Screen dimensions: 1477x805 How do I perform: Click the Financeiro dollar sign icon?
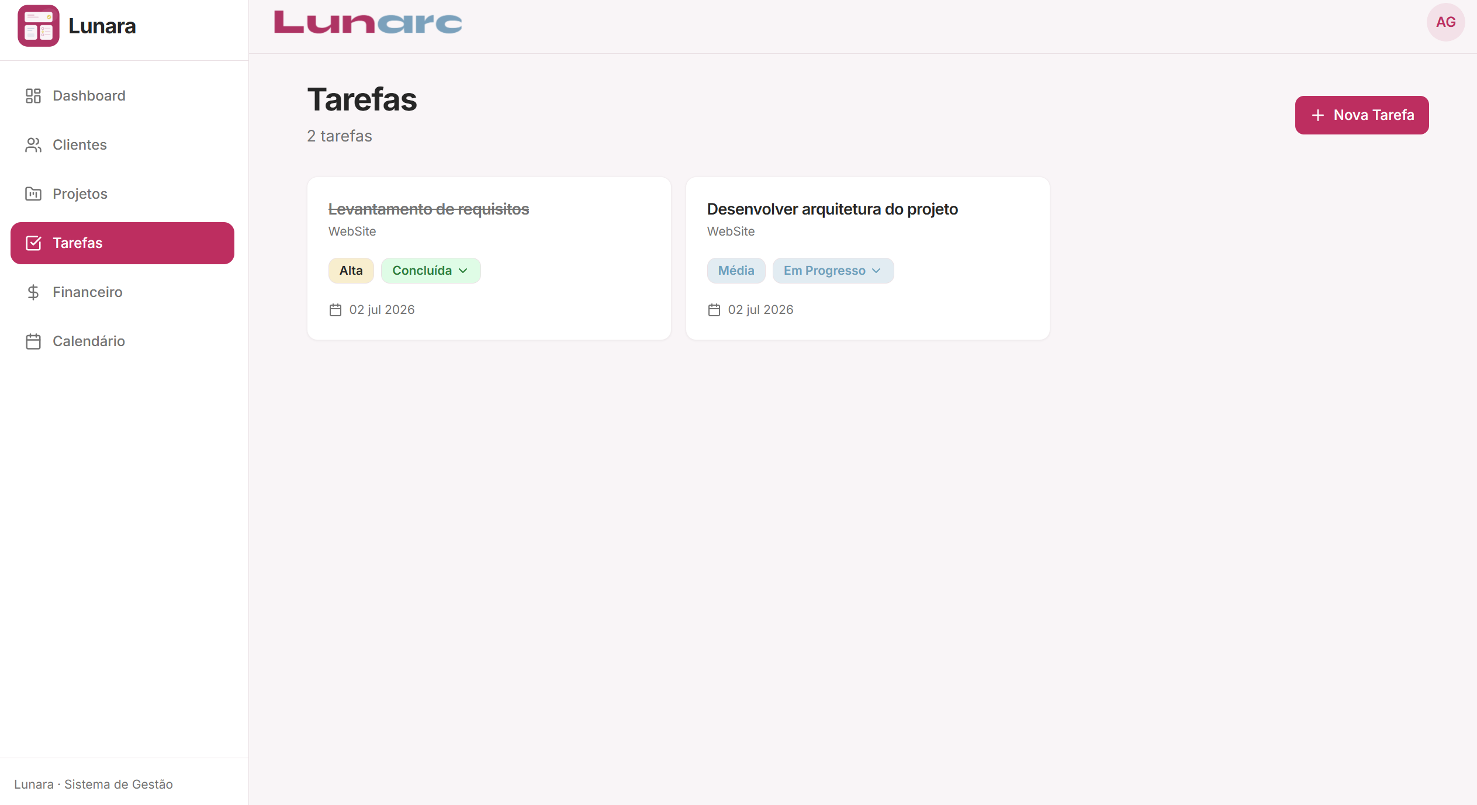(x=33, y=292)
